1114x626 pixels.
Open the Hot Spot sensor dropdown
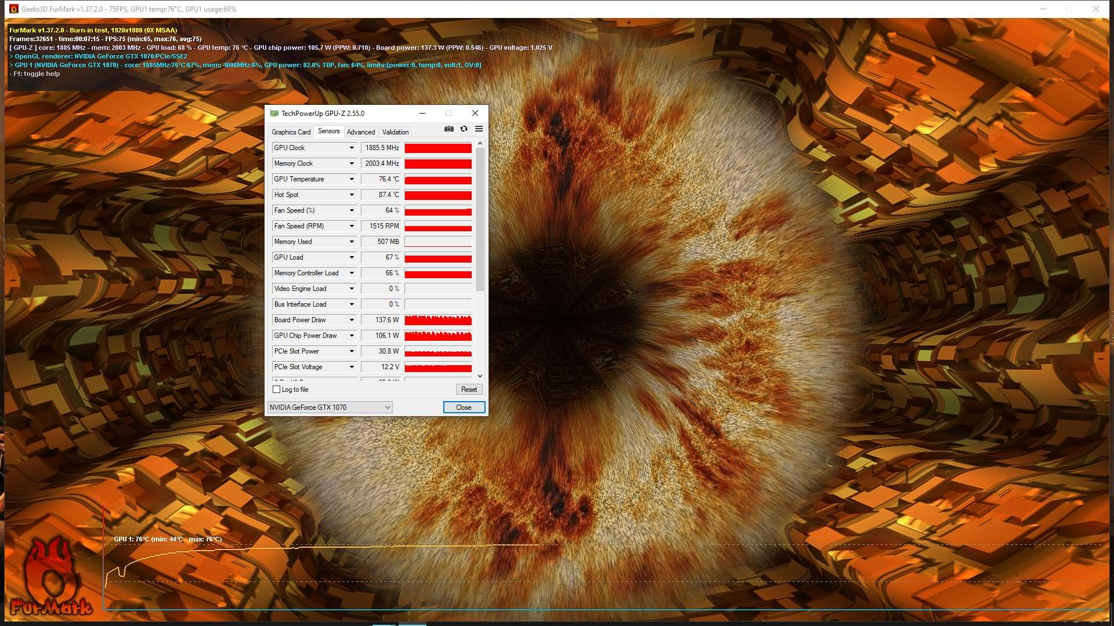point(352,195)
